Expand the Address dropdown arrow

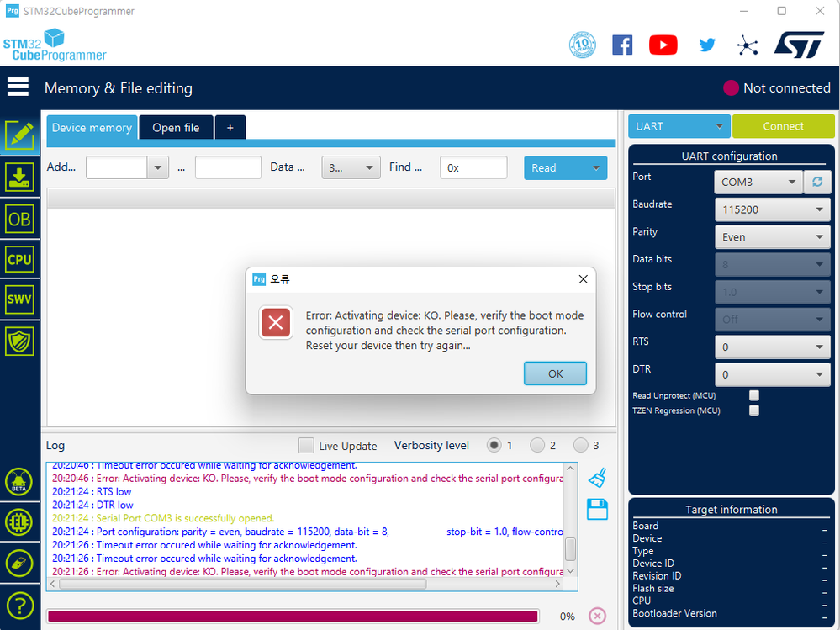pos(158,167)
